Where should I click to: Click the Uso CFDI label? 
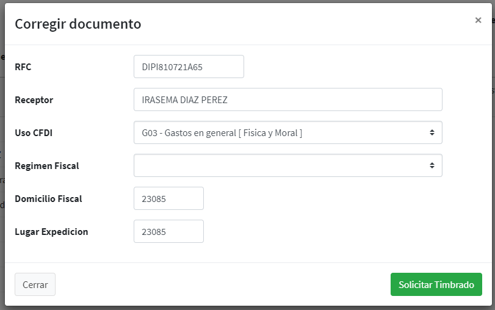click(34, 133)
